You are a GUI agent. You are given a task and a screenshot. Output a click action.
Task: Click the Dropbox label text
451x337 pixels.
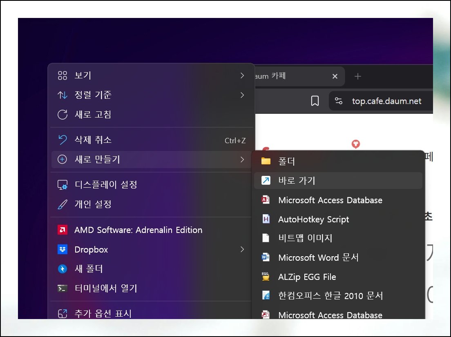(91, 250)
